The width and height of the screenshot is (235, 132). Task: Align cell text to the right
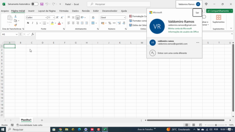coord(77,23)
